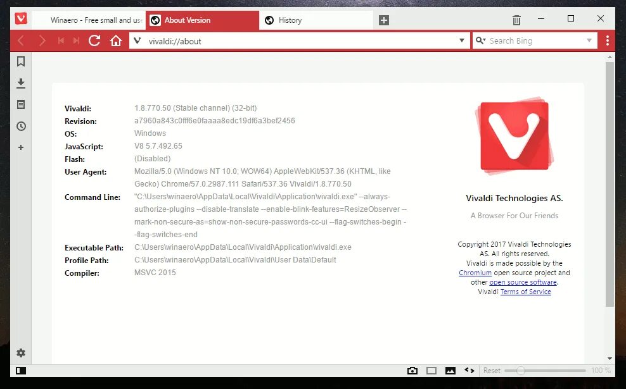The height and width of the screenshot is (389, 626).
Task: Open the Downloads panel
Action: (x=21, y=83)
